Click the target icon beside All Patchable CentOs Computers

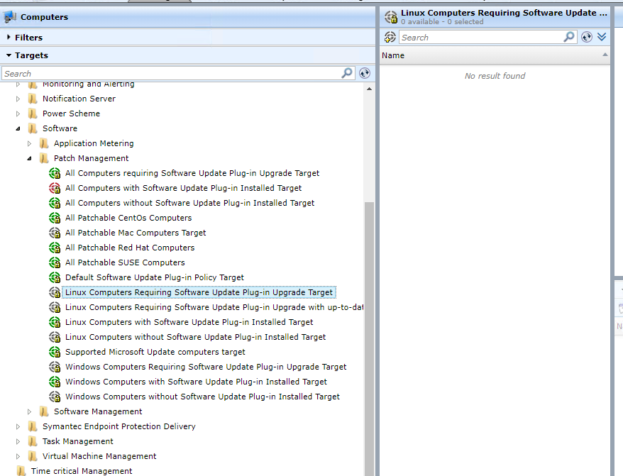click(x=55, y=218)
